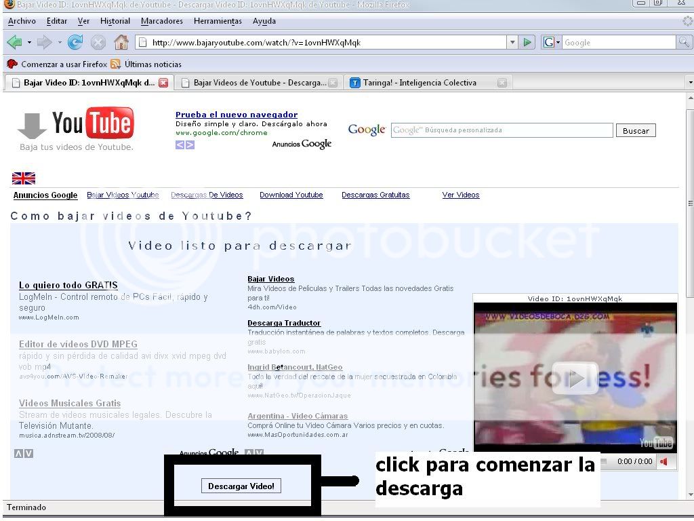Image resolution: width=694 pixels, height=521 pixels.
Task: Switch to Bajar Videos de Youtube tab
Action: (x=260, y=83)
